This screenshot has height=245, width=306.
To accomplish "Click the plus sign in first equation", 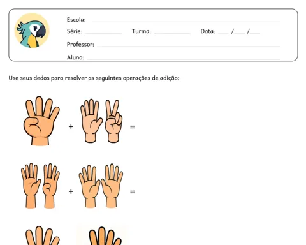I will [71, 127].
